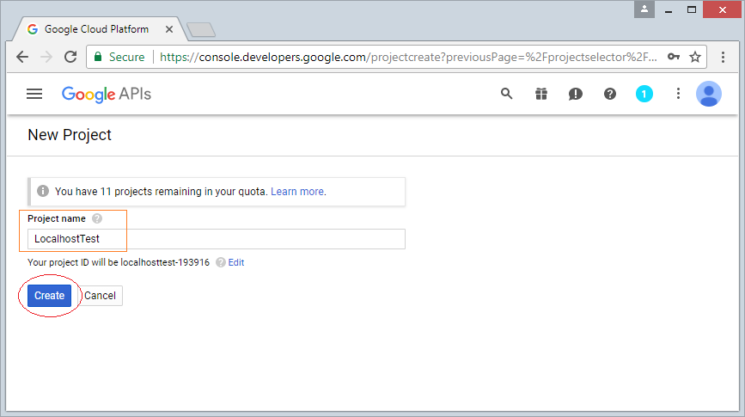Screen dimensions: 745x417
Task: Select the Google Cloud Platform tab
Action: point(96,29)
